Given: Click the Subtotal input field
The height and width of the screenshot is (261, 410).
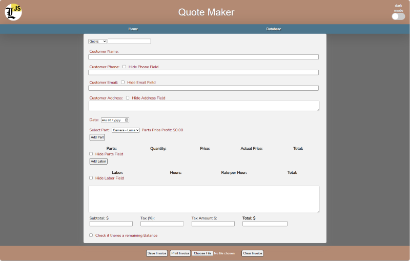Looking at the screenshot, I should (x=111, y=224).
